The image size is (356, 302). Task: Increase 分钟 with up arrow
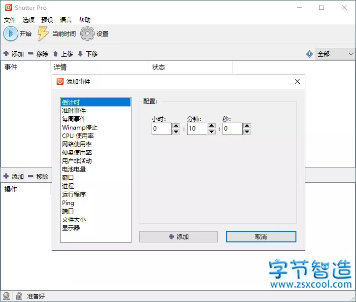pyautogui.click(x=212, y=126)
